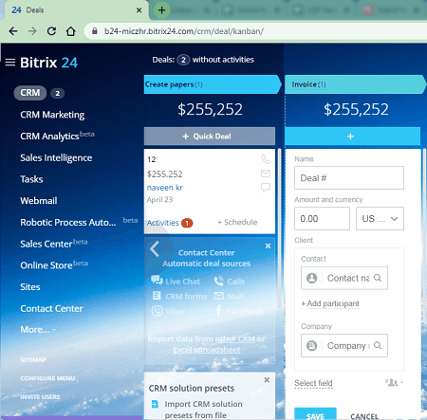Click the browser forward arrow
Screen dimensions: 427x420
(32, 31)
